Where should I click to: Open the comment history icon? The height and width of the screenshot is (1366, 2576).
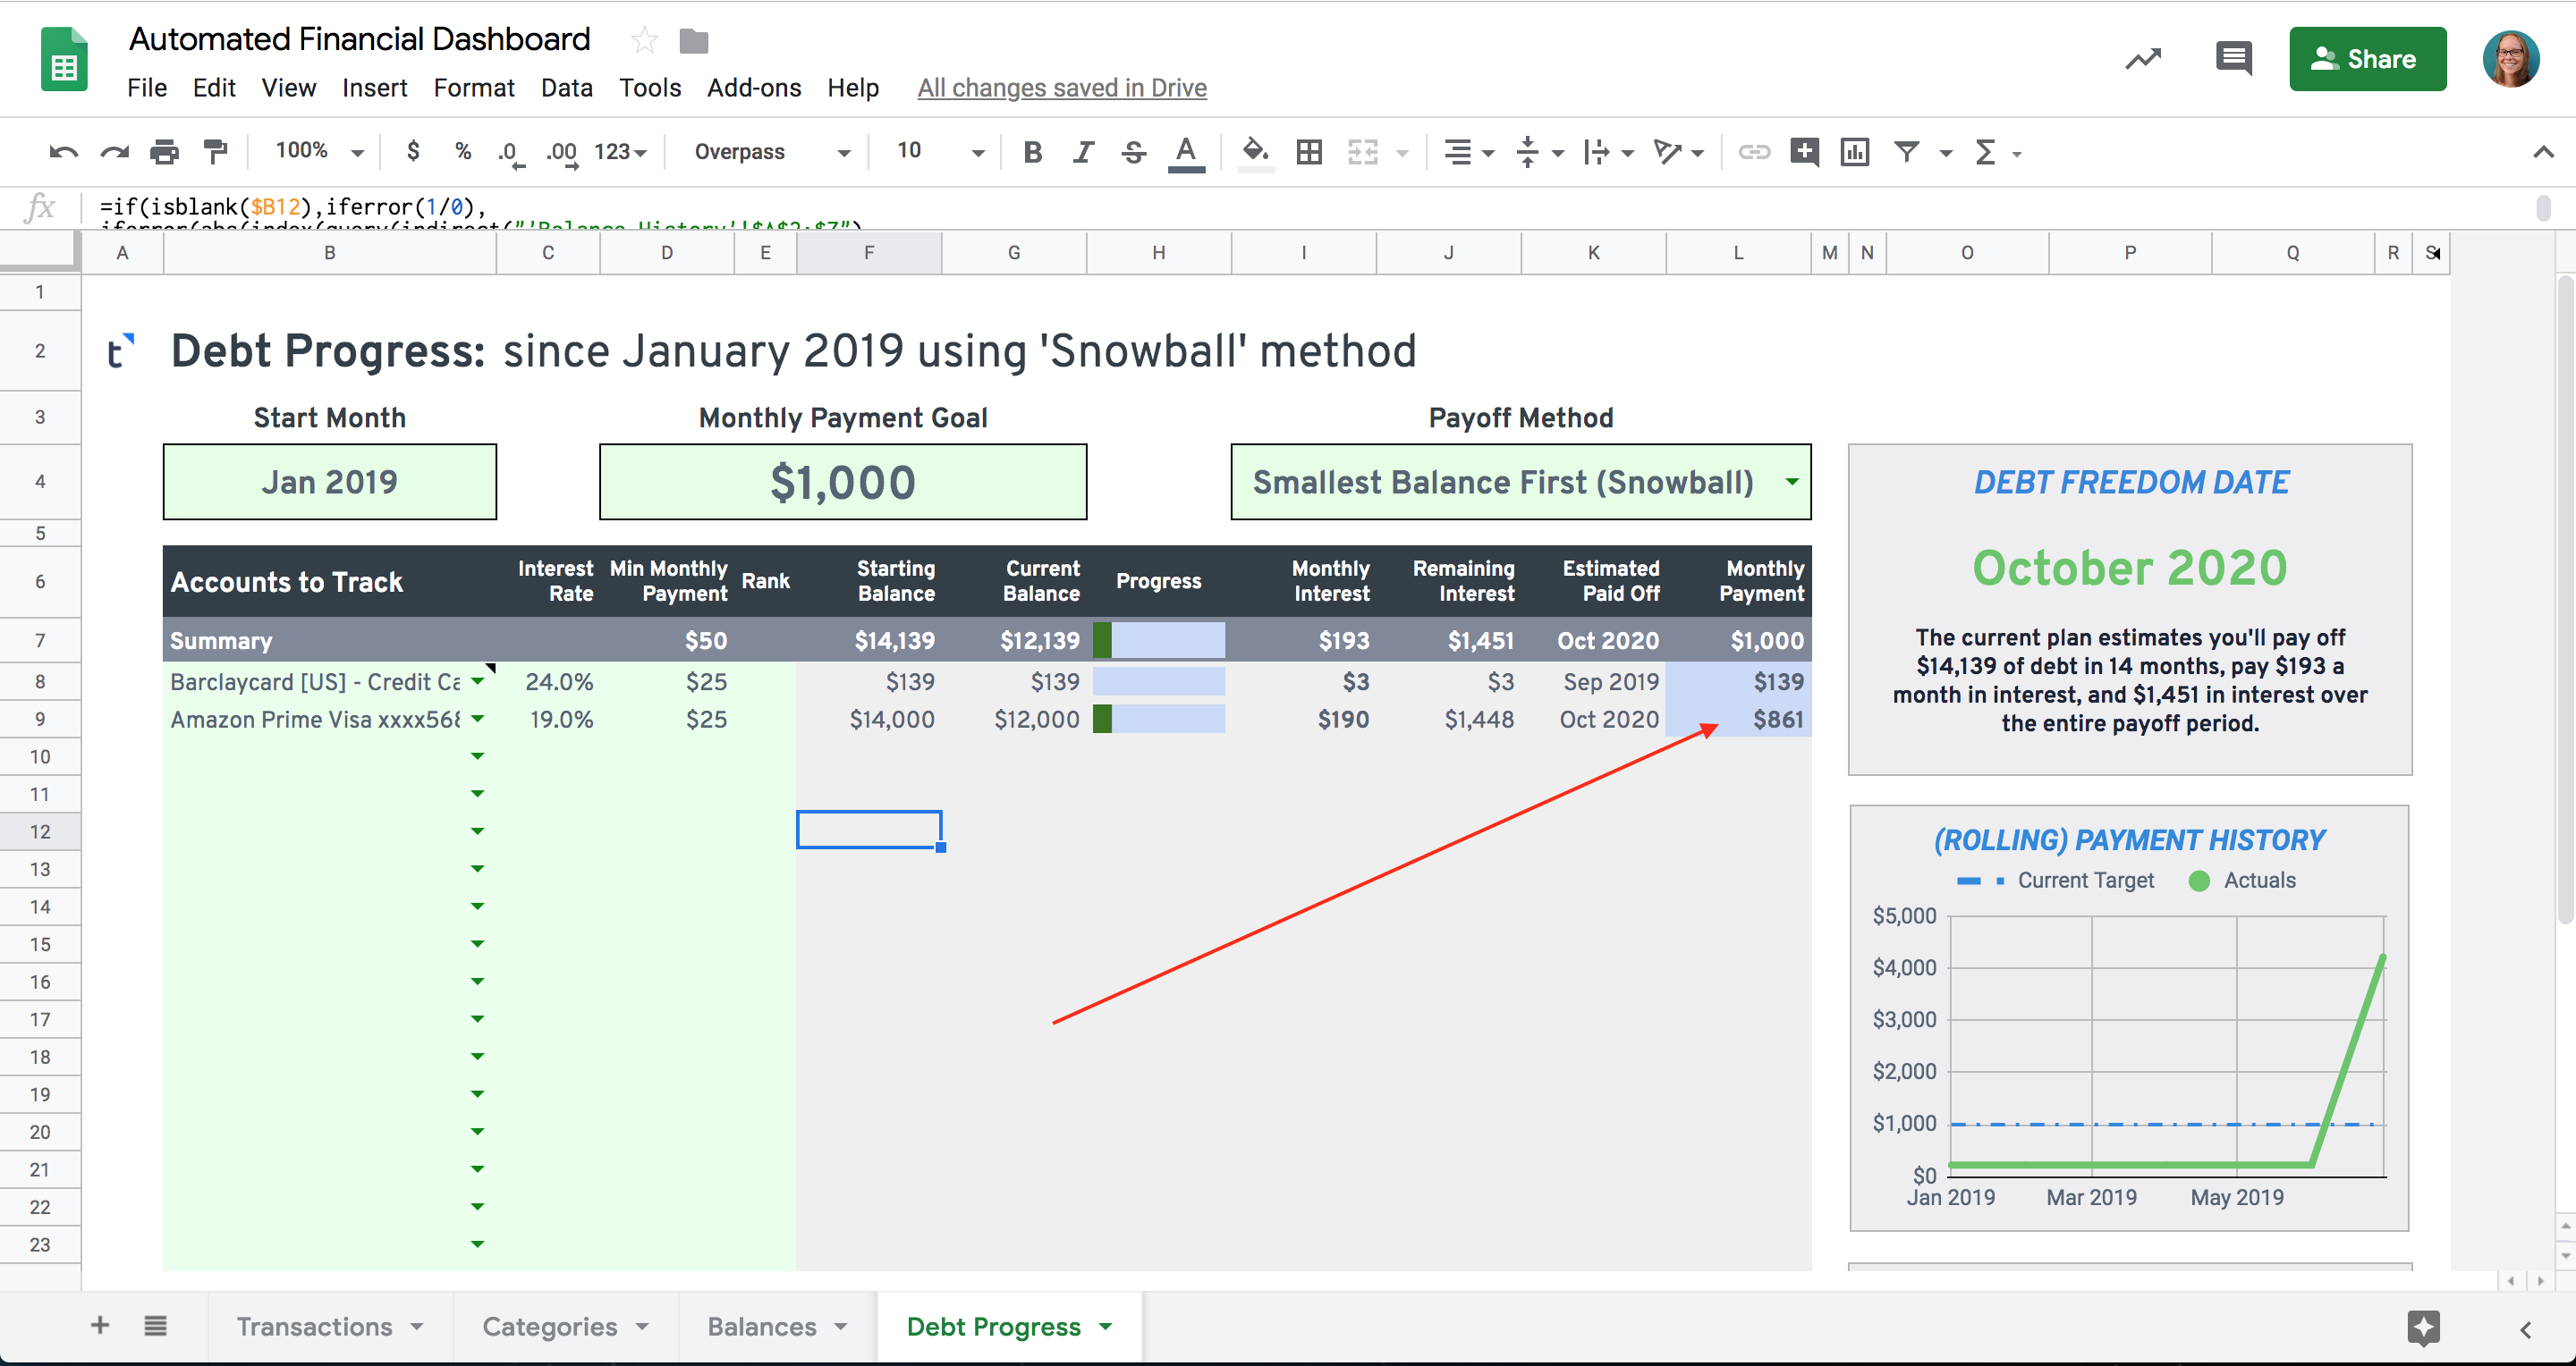pyautogui.click(x=2234, y=58)
